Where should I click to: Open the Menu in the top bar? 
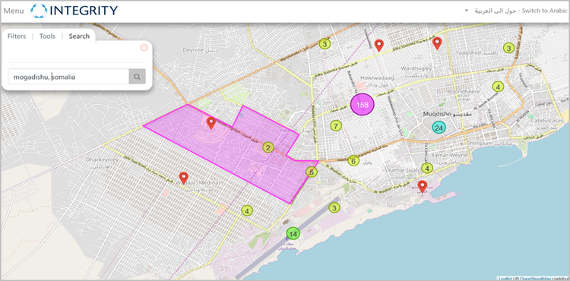14,11
